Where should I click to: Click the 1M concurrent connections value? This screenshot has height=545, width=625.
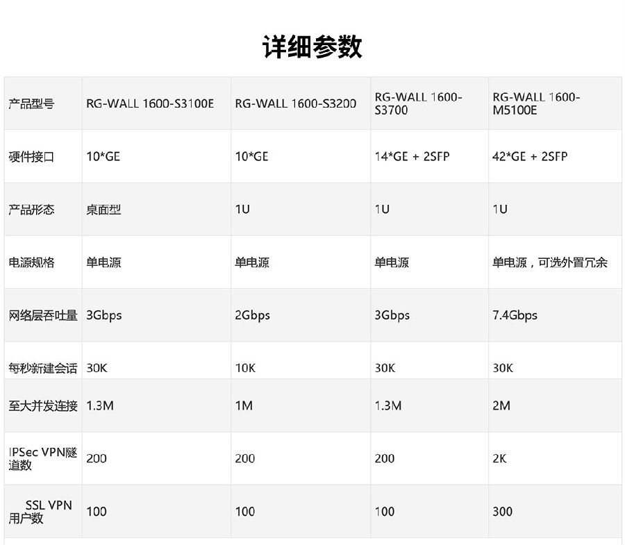pyautogui.click(x=244, y=405)
